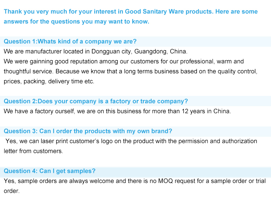271x200 pixels.
Task: Click the line starting "thoughtful service. Because"
Action: click(130, 71)
